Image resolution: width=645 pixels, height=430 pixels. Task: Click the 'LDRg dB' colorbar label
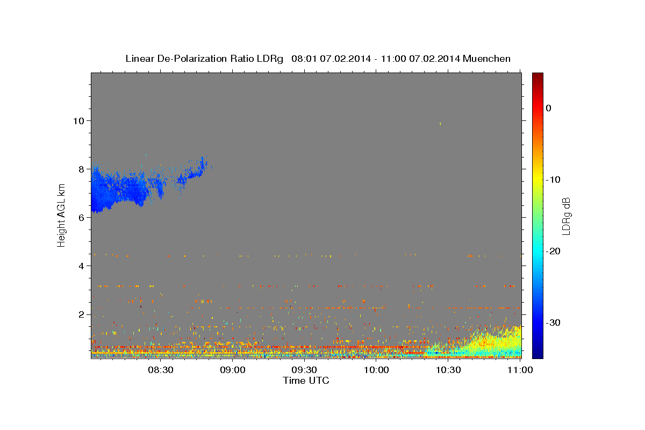coord(565,216)
